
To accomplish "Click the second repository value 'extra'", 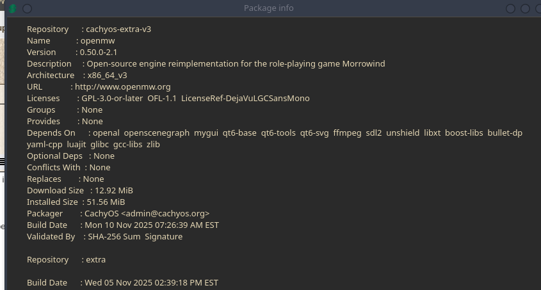I will [x=95, y=260].
